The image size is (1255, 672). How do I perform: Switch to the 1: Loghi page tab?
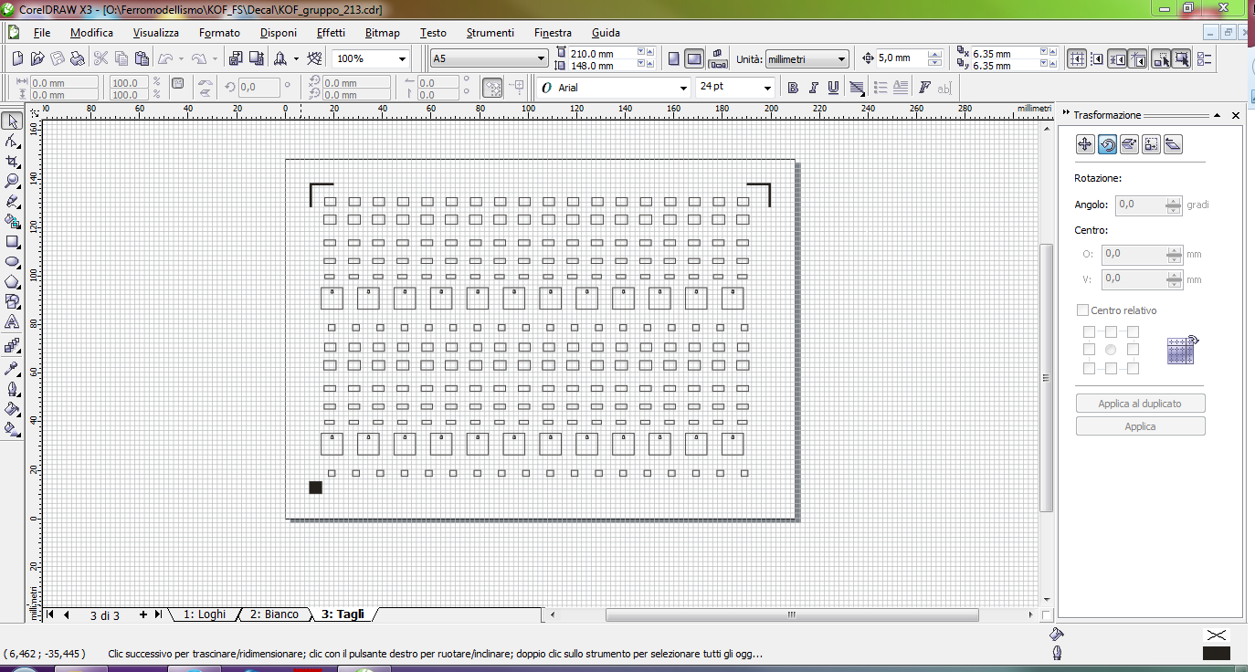tap(205, 614)
